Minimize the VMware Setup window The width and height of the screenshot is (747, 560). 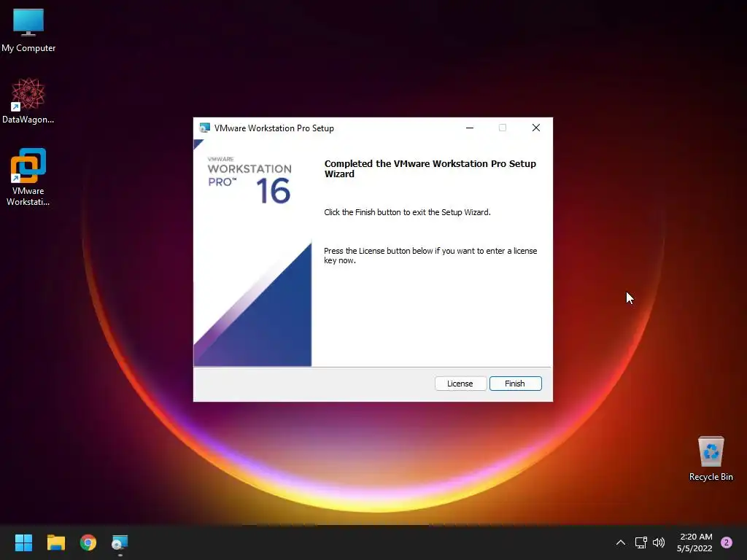click(470, 128)
